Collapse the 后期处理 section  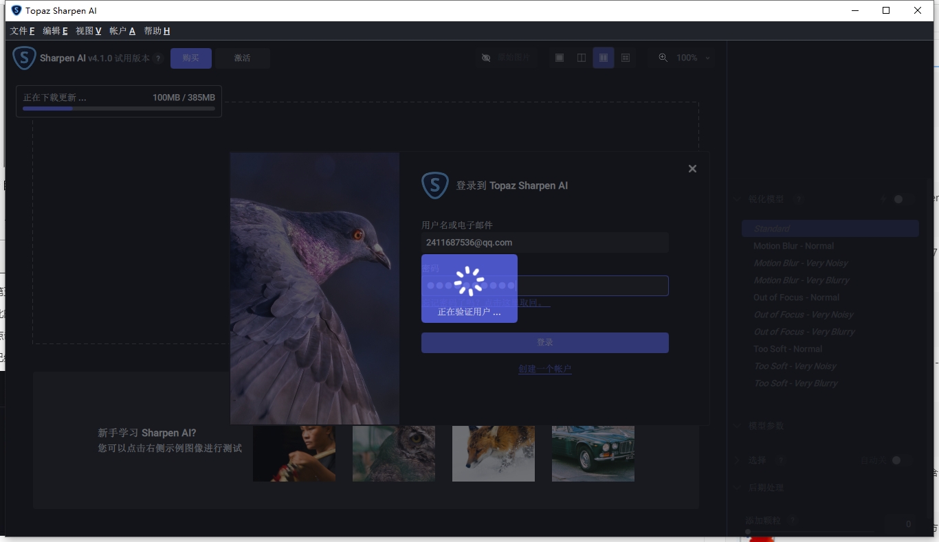(x=738, y=488)
